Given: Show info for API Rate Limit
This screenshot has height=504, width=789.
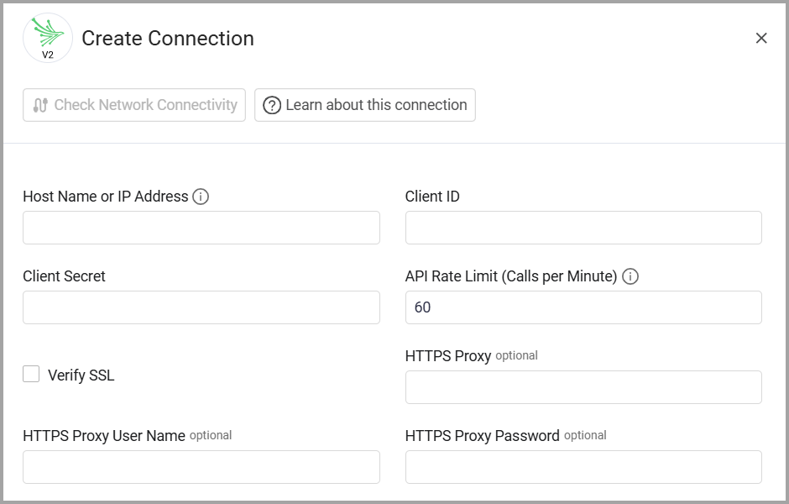Looking at the screenshot, I should coord(630,276).
